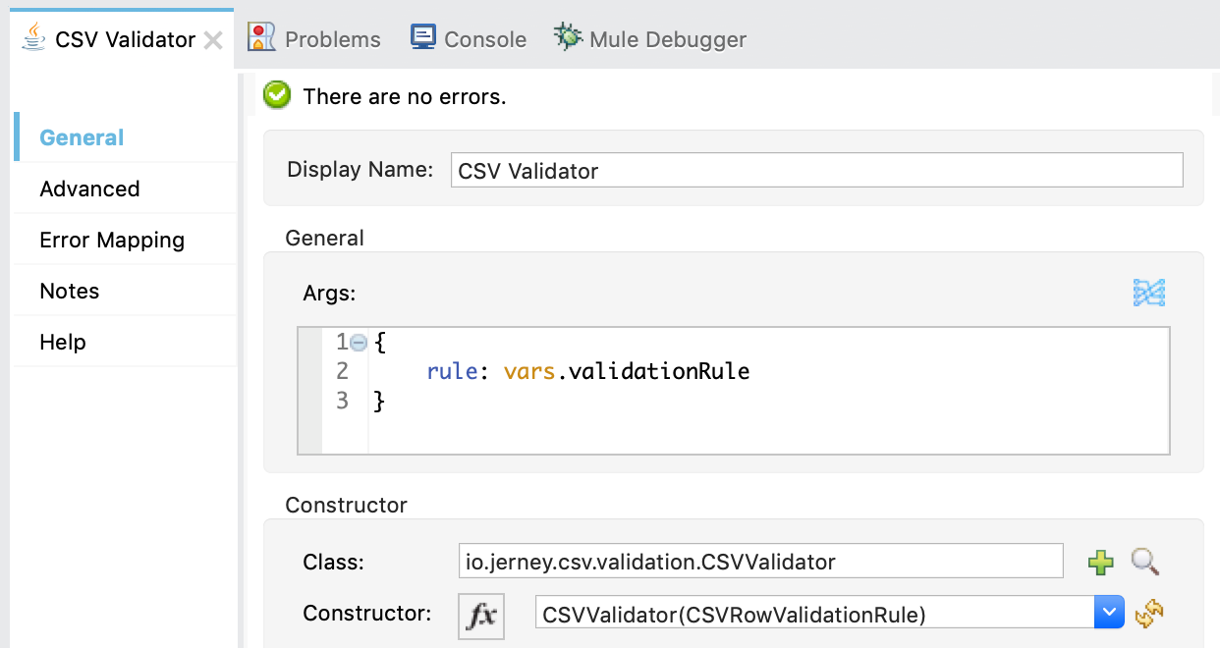1220x648 pixels.
Task: Click the green plus icon beside Class
Action: (x=1101, y=563)
